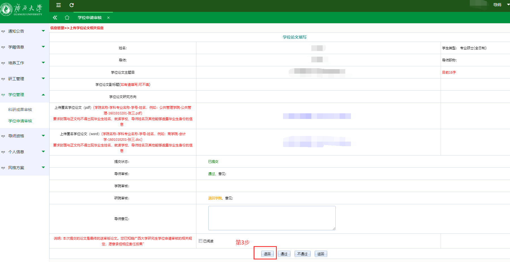The image size is (510, 262).
Task: Click the link icon beside 通知公告
Action: (3, 31)
